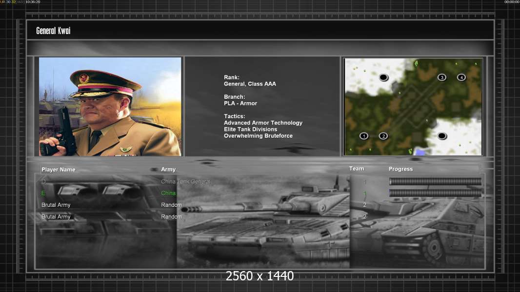Click green team number 1 in player E's row
Image resolution: width=520 pixels, height=292 pixels.
click(365, 193)
